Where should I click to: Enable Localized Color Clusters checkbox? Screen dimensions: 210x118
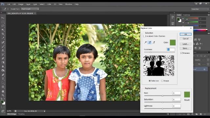144,36
